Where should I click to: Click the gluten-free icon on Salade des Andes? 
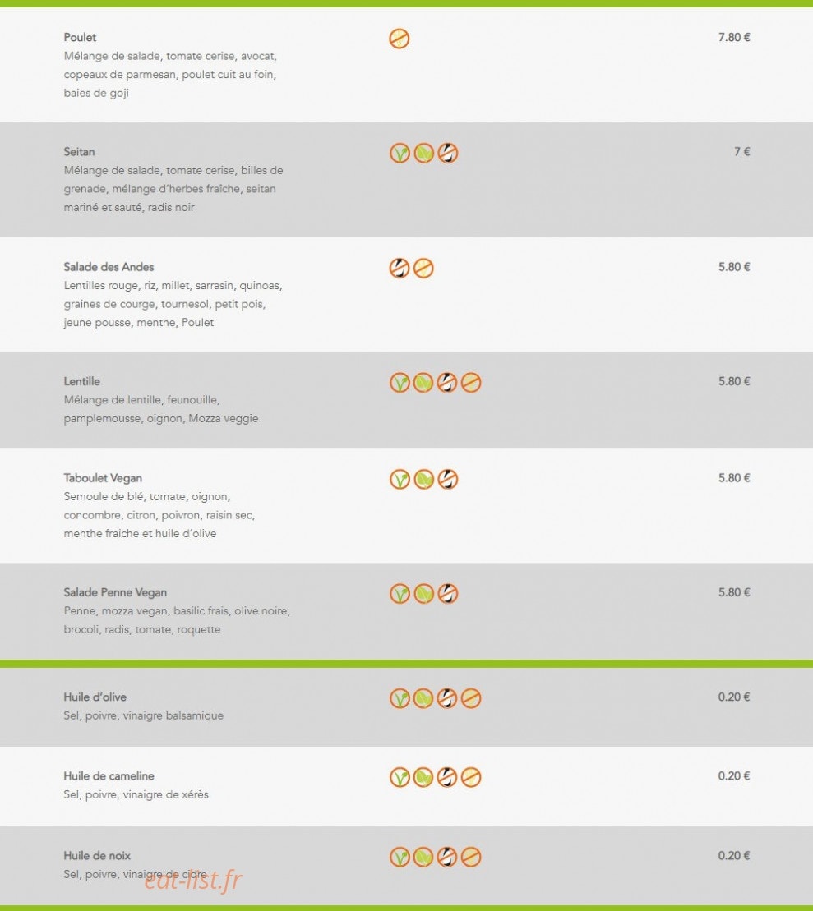[423, 268]
